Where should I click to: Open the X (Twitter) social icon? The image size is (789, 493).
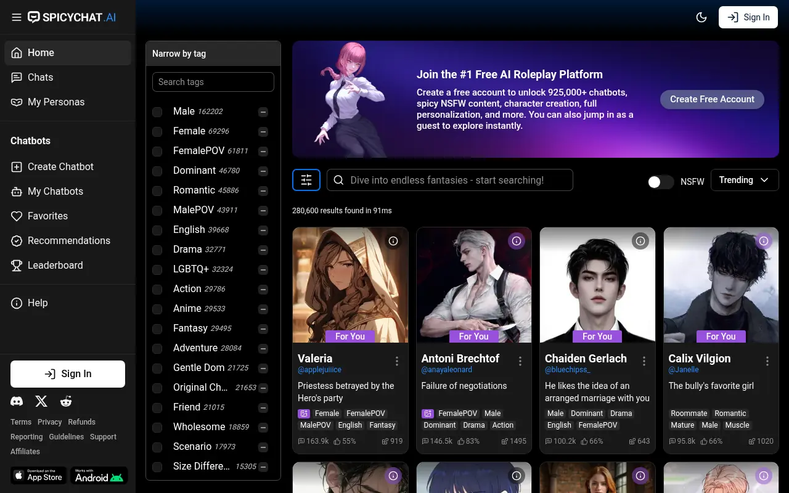(41, 402)
